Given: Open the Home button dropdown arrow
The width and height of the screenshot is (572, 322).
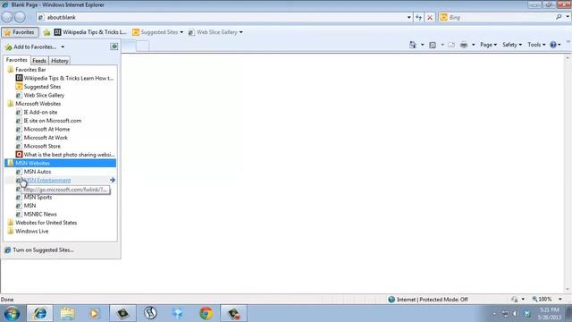Looking at the screenshot, I should [x=423, y=45].
